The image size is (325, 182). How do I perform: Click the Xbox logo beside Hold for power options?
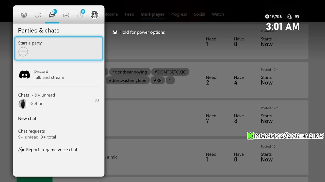(115, 32)
